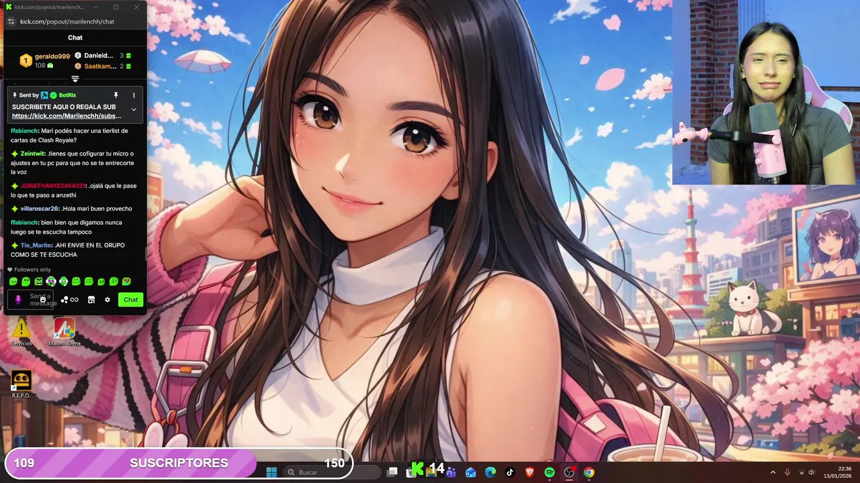Screen dimensions: 860x483
Task: Open Task View on the taskbar
Action: (x=392, y=472)
